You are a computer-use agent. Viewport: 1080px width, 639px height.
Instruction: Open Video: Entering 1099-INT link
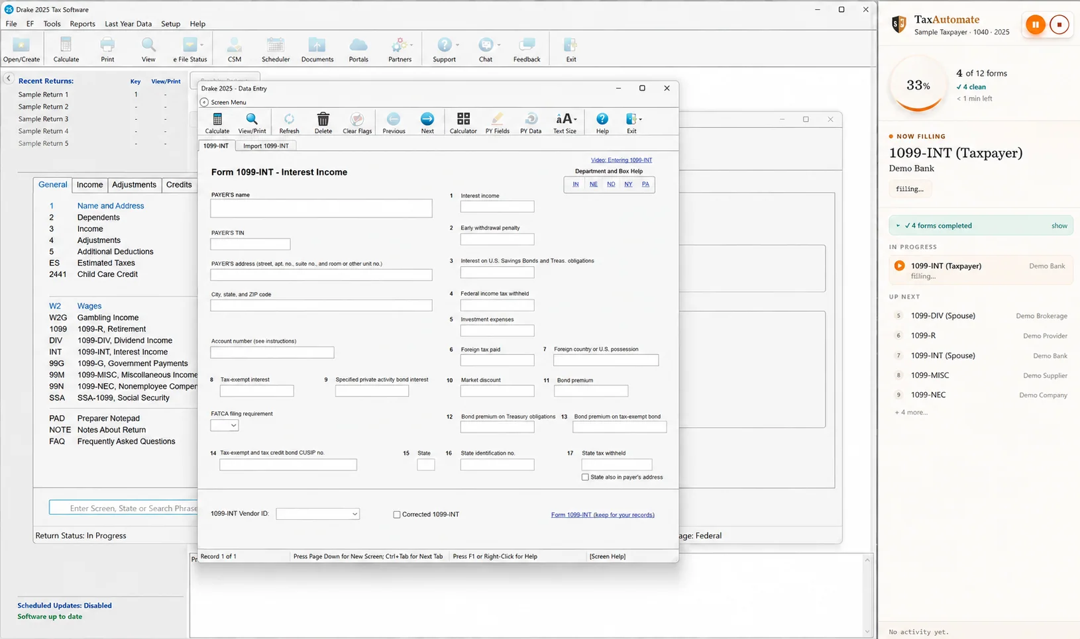click(x=621, y=160)
